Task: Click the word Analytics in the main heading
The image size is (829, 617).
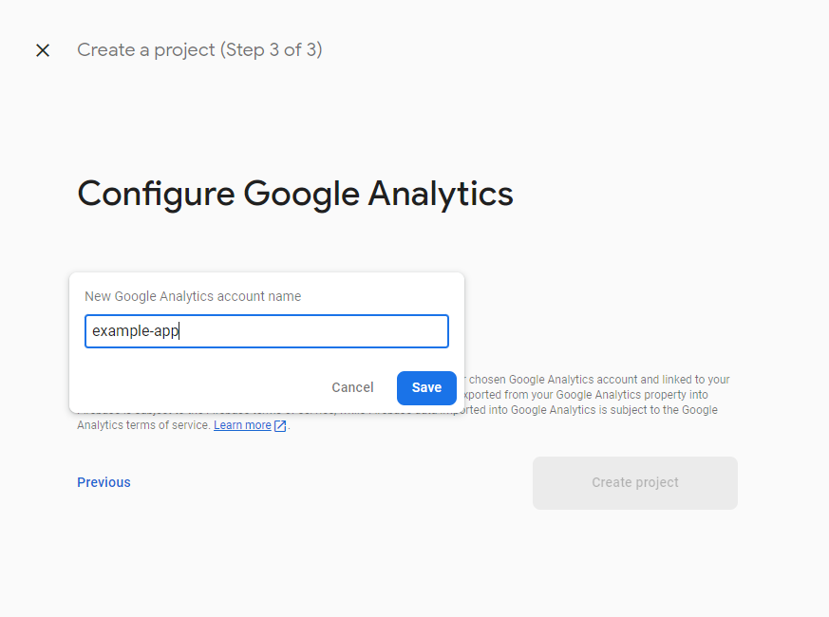Action: coord(441,194)
